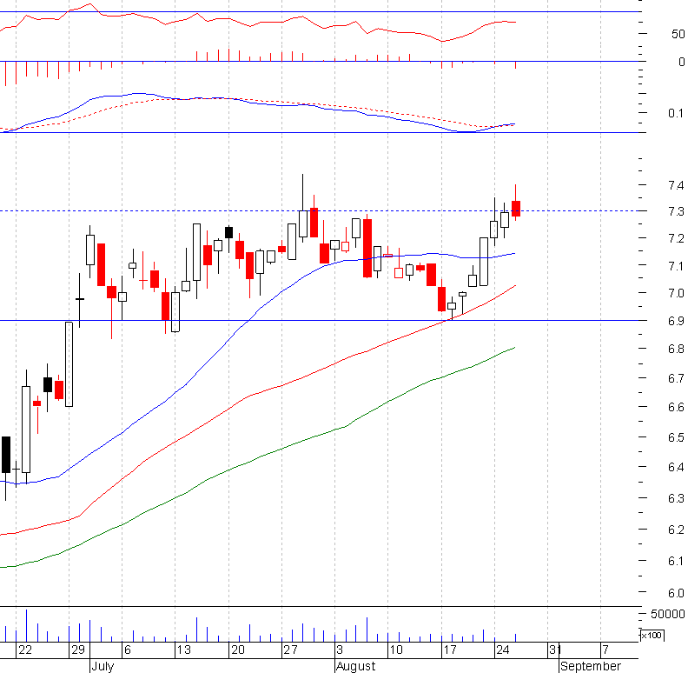Click date label 3 on time axis
The image size is (688, 673).
point(340,650)
